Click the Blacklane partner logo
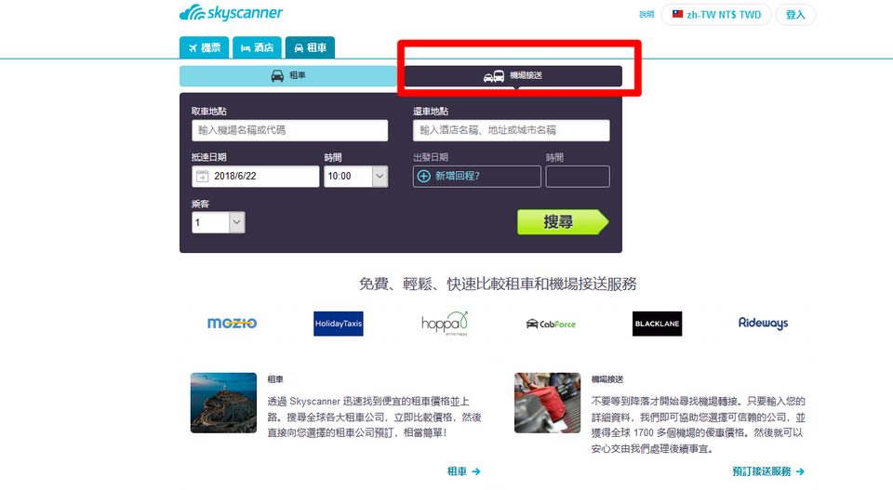Image resolution: width=893 pixels, height=490 pixels. point(657,324)
